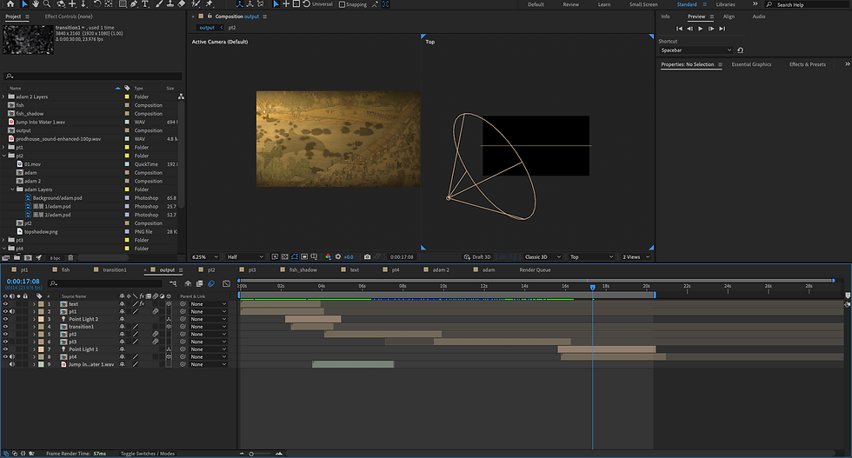Toggle Motion Blur for all layers icon
The width and height of the screenshot is (852, 458).
[x=211, y=283]
